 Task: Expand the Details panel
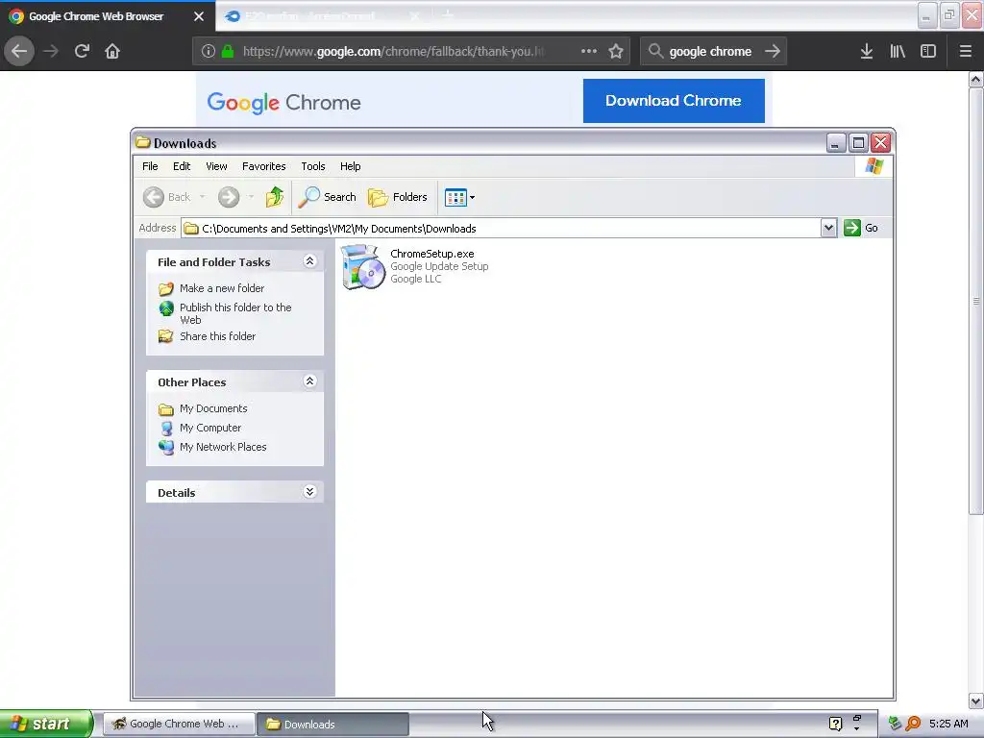pyautogui.click(x=309, y=491)
